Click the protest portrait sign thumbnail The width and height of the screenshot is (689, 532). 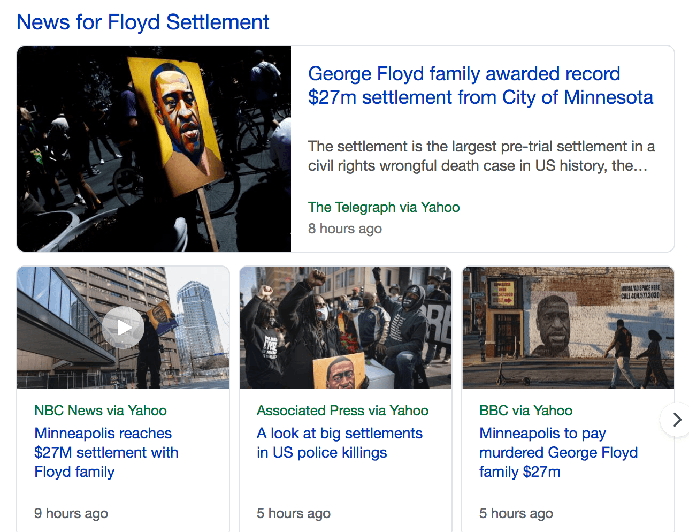click(154, 149)
